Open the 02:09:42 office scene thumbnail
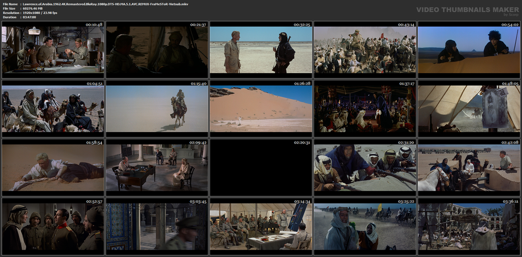The image size is (522, 257). (157, 168)
